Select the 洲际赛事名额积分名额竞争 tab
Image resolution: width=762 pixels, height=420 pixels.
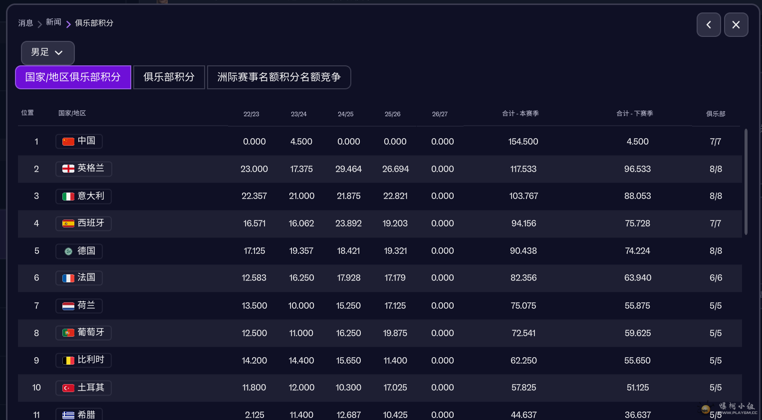click(x=279, y=77)
